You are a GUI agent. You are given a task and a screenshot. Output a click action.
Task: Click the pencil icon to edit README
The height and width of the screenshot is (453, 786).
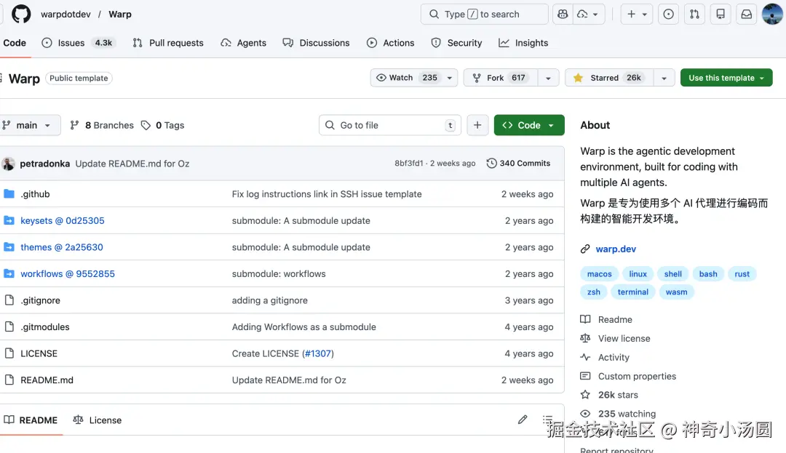click(523, 420)
